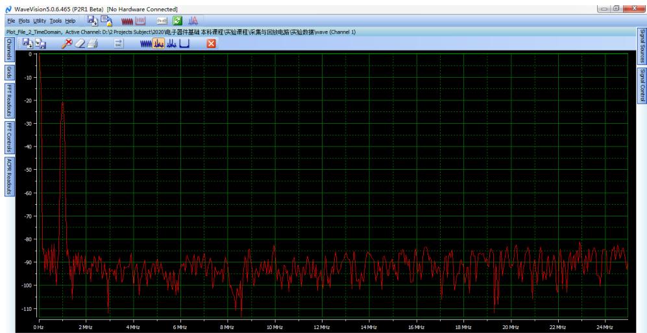Screen dimensions: 647x333
Task: Select the blue histogram view icon
Action: [x=172, y=43]
